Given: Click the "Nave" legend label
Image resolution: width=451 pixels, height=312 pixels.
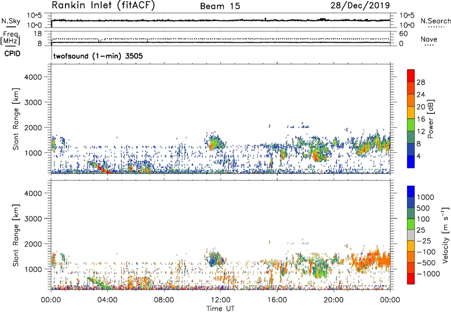Looking at the screenshot, I should click(x=428, y=39).
